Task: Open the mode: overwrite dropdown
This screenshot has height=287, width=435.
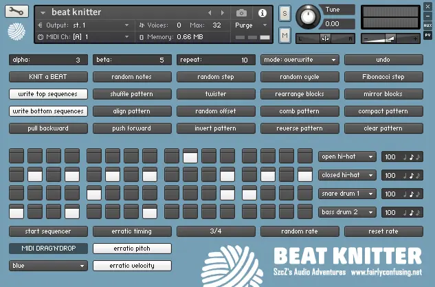Action: (300, 60)
